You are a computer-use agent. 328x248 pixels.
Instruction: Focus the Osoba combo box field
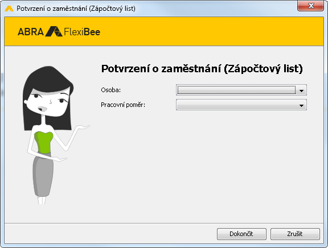241,90
